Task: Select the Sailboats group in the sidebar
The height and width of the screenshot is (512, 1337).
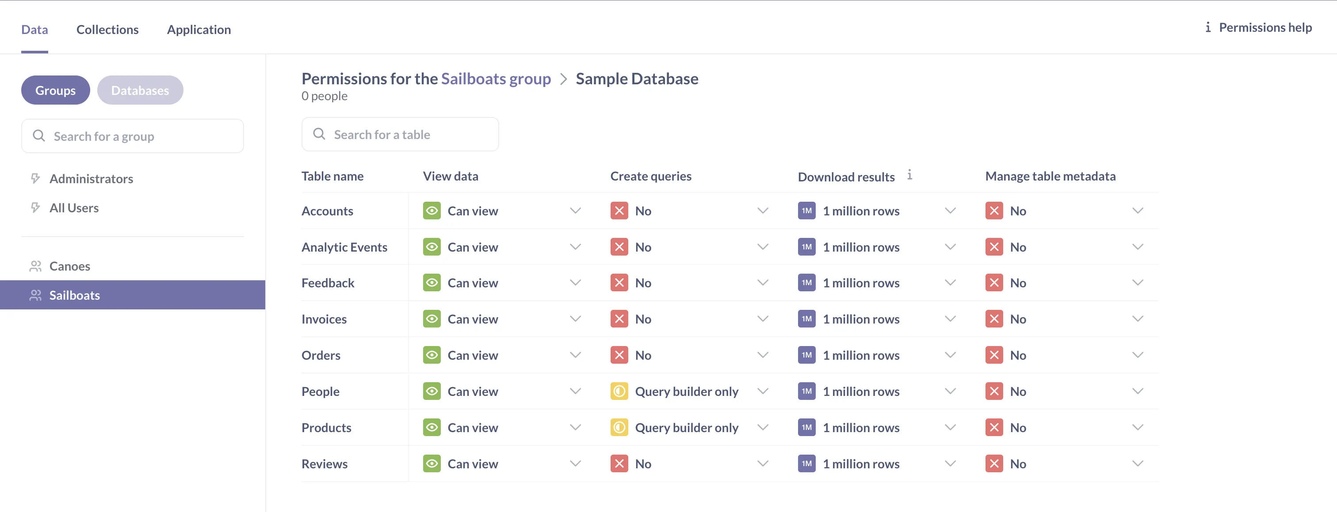Action: 75,295
